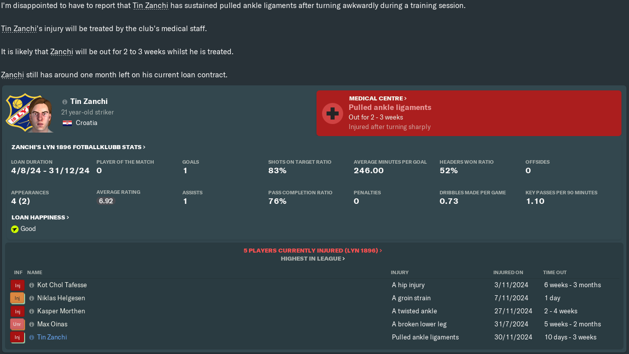
Task: Click the green loan happiness indicator icon
Action: click(x=15, y=229)
